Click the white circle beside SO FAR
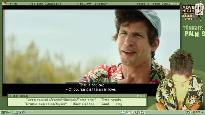 click(122, 112)
